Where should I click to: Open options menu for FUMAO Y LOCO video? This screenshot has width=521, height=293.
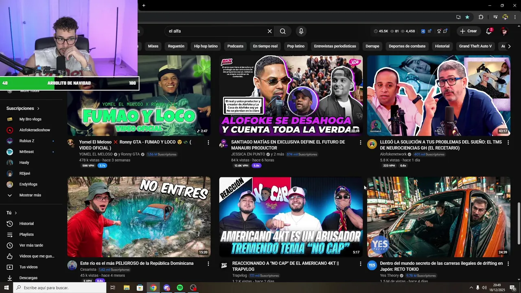point(208,142)
